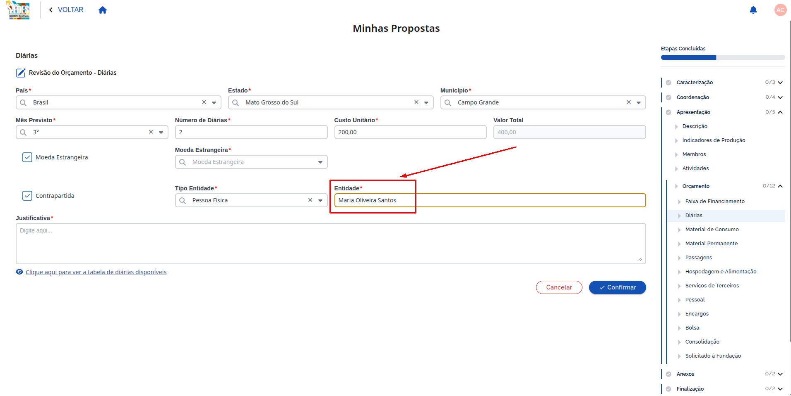The width and height of the screenshot is (791, 396).
Task: Click the FDES logo
Action: coord(19,10)
